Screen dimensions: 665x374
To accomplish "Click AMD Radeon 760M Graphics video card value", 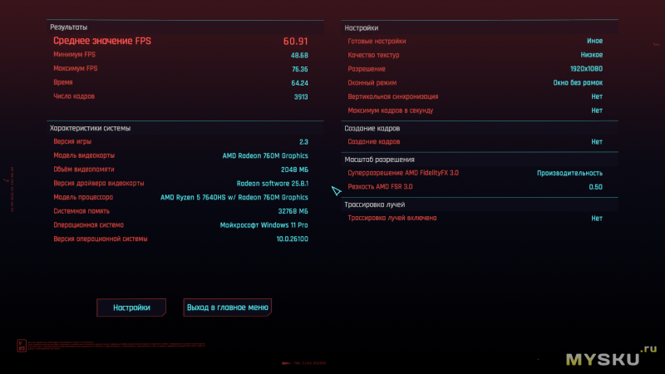I will (x=265, y=155).
